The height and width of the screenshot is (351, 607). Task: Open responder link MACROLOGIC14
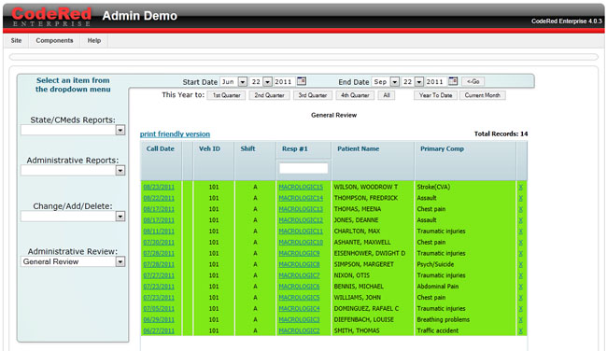[301, 198]
